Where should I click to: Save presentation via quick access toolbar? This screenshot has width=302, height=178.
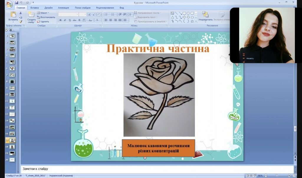coord(17,3)
